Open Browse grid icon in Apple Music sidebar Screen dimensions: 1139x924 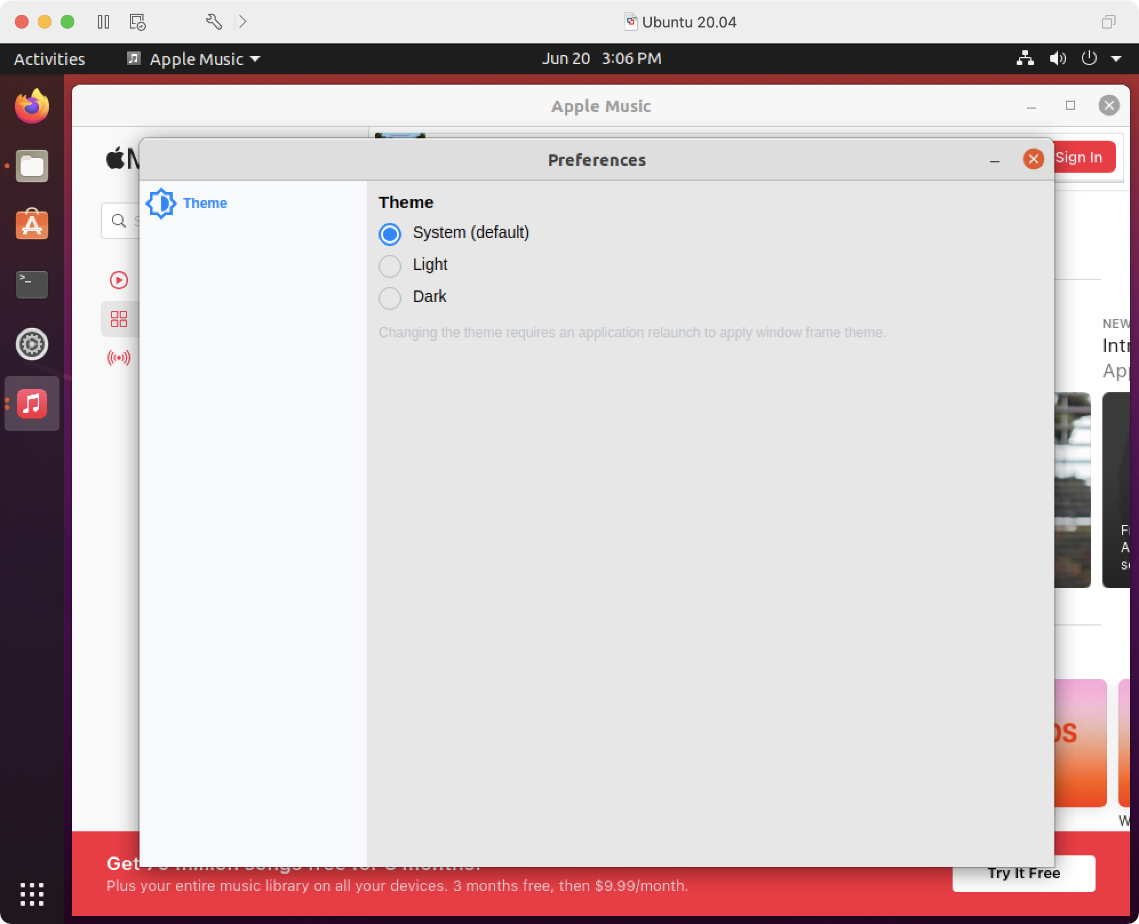[119, 319]
